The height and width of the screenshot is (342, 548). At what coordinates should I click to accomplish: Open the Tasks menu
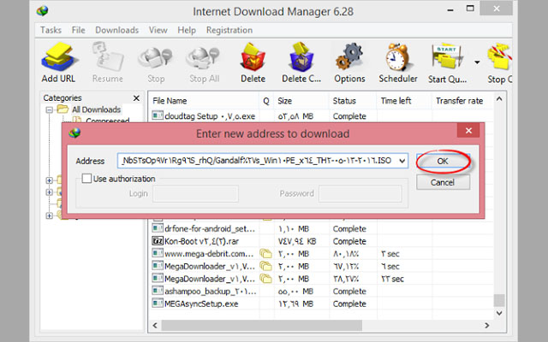click(51, 30)
